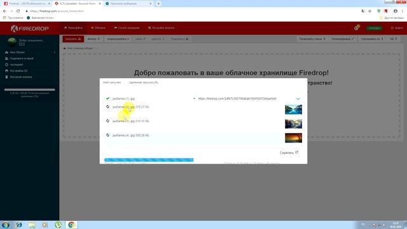Click the Chrome taskbar icon
Screen dimensions: 407x229
pos(71,225)
